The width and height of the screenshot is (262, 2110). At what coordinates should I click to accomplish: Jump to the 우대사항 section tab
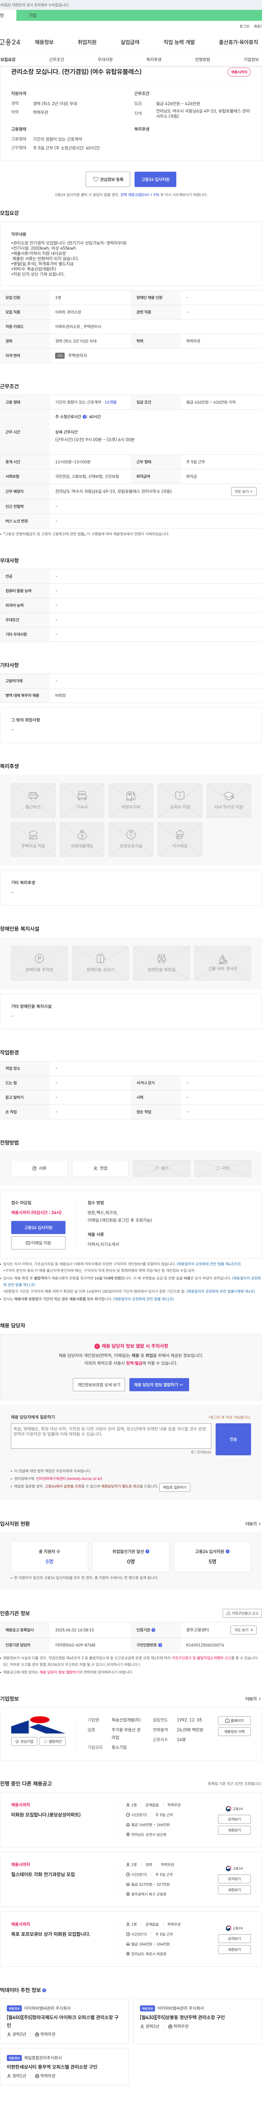[x=105, y=60]
